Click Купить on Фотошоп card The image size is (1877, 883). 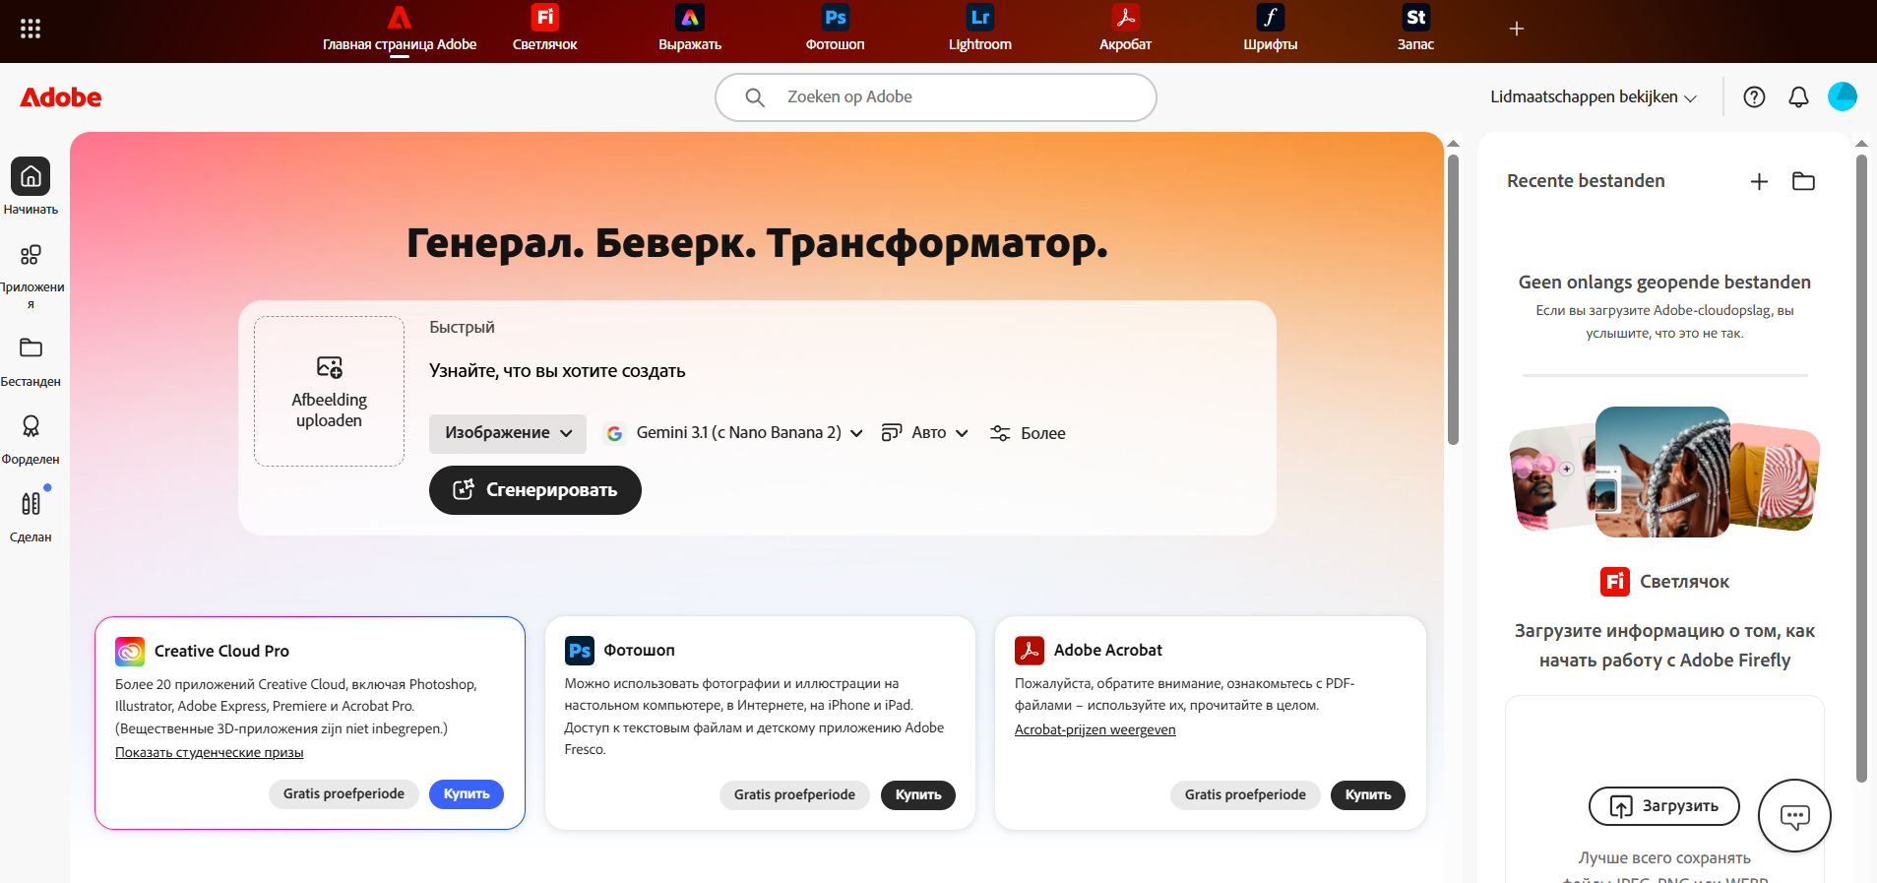(x=918, y=795)
